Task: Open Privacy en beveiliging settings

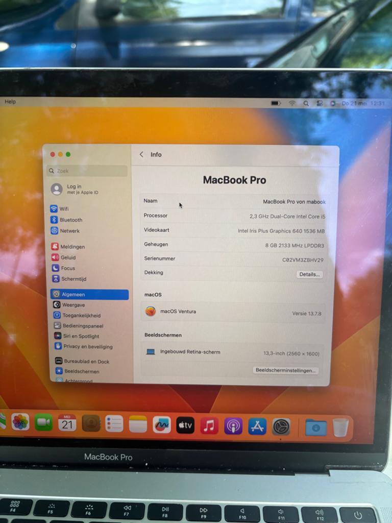Action: pos(84,346)
